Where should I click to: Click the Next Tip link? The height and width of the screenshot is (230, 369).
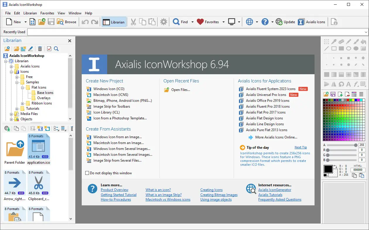pyautogui.click(x=301, y=148)
